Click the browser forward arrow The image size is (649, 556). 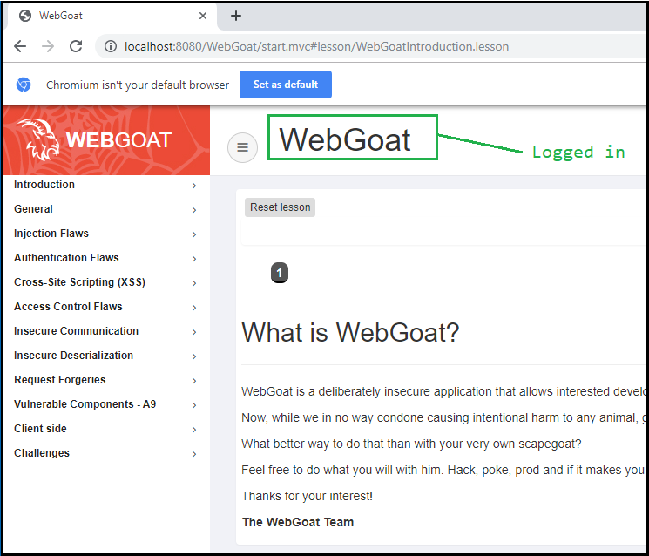(x=48, y=46)
